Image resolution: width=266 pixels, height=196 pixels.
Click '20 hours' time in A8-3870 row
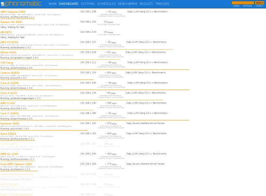click(108, 32)
